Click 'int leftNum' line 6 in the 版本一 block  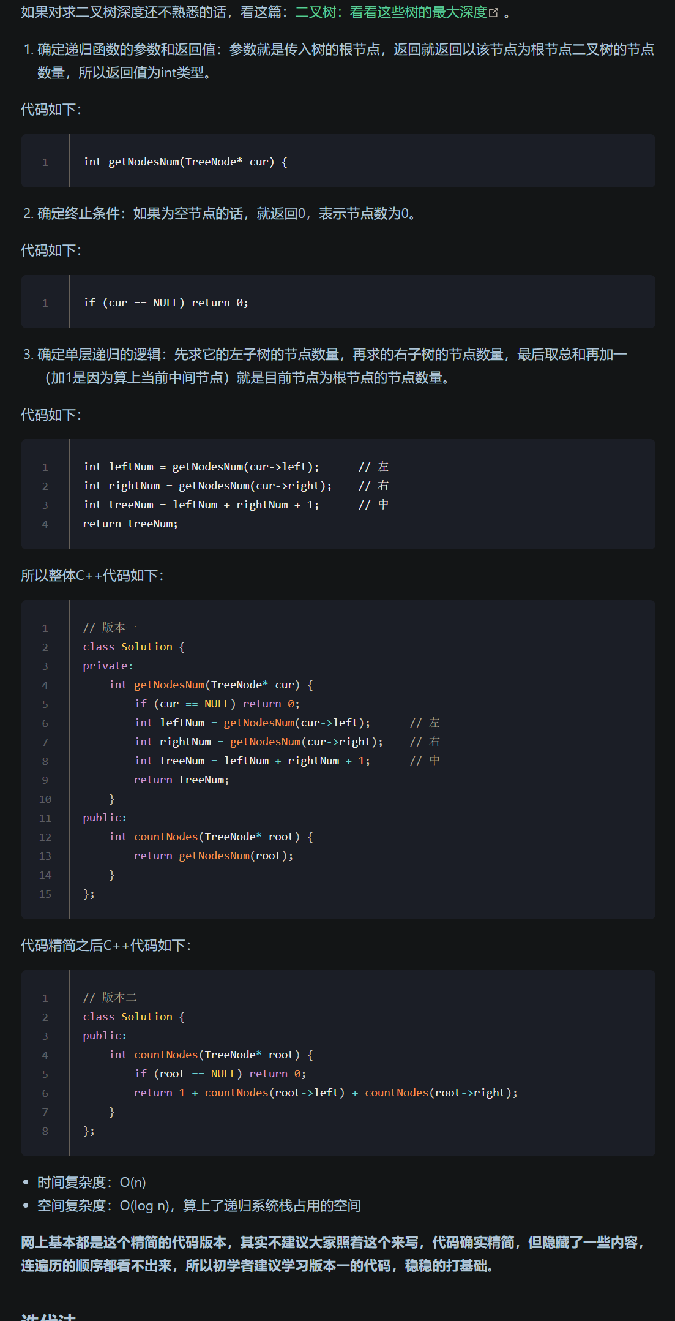click(x=252, y=723)
